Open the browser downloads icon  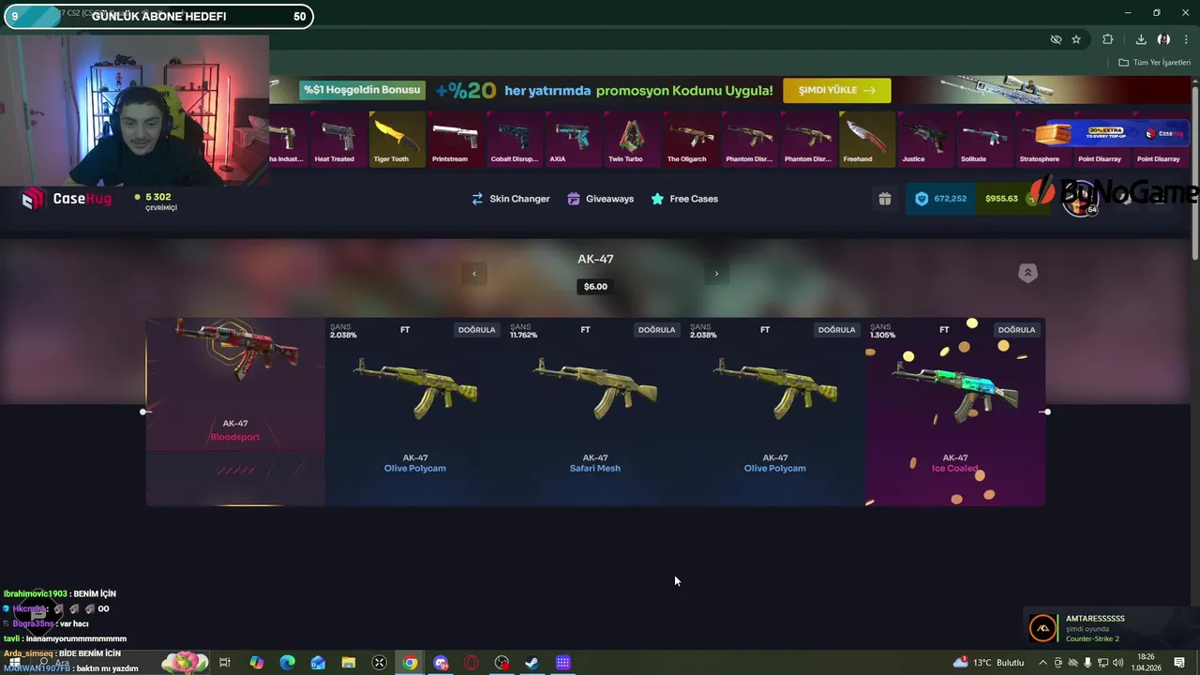click(x=1141, y=39)
